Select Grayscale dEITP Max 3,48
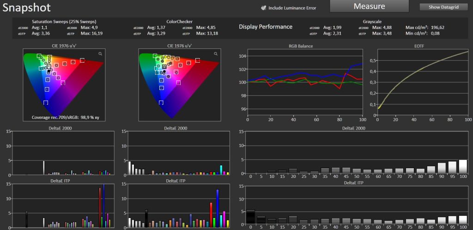The width and height of the screenshot is (473, 230). click(382, 33)
